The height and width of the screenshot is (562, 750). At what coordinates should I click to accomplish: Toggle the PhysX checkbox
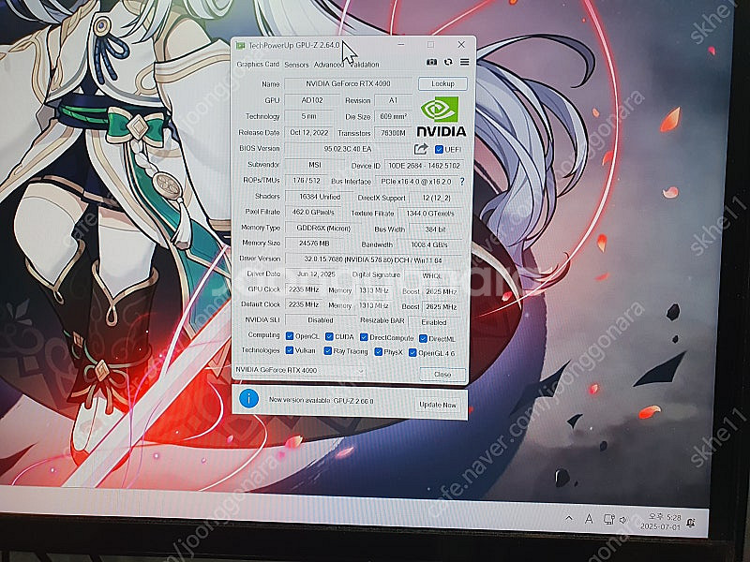coord(379,352)
